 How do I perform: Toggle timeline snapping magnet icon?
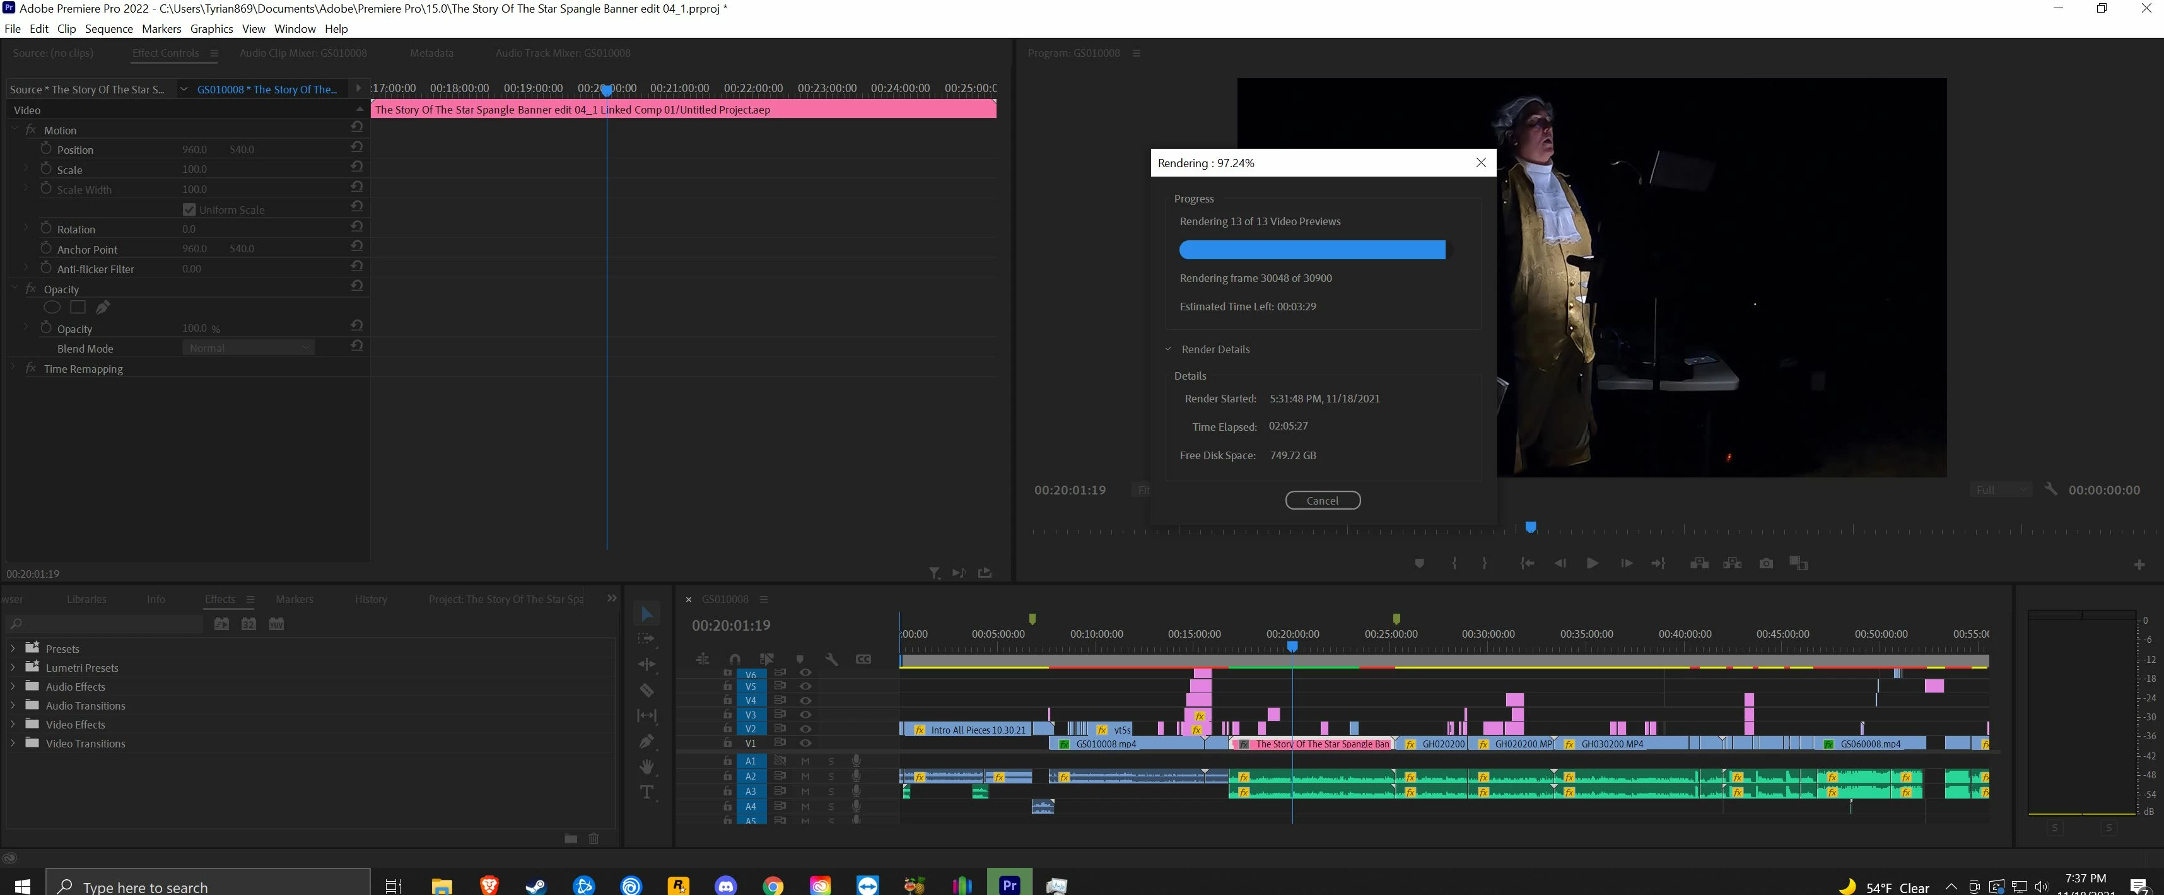(x=735, y=659)
